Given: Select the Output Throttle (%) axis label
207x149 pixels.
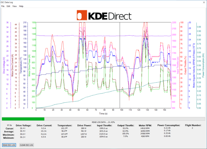Looking at the screenshot, I should (x=185, y=65).
